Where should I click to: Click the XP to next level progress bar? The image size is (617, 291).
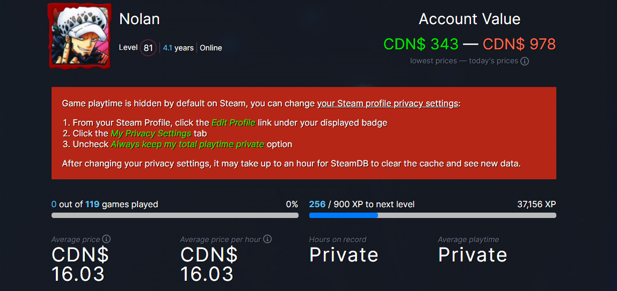[x=432, y=215]
